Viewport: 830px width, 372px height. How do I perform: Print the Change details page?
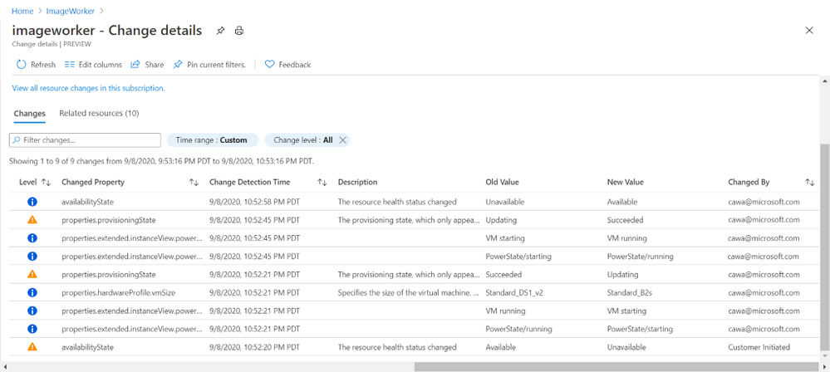[239, 31]
